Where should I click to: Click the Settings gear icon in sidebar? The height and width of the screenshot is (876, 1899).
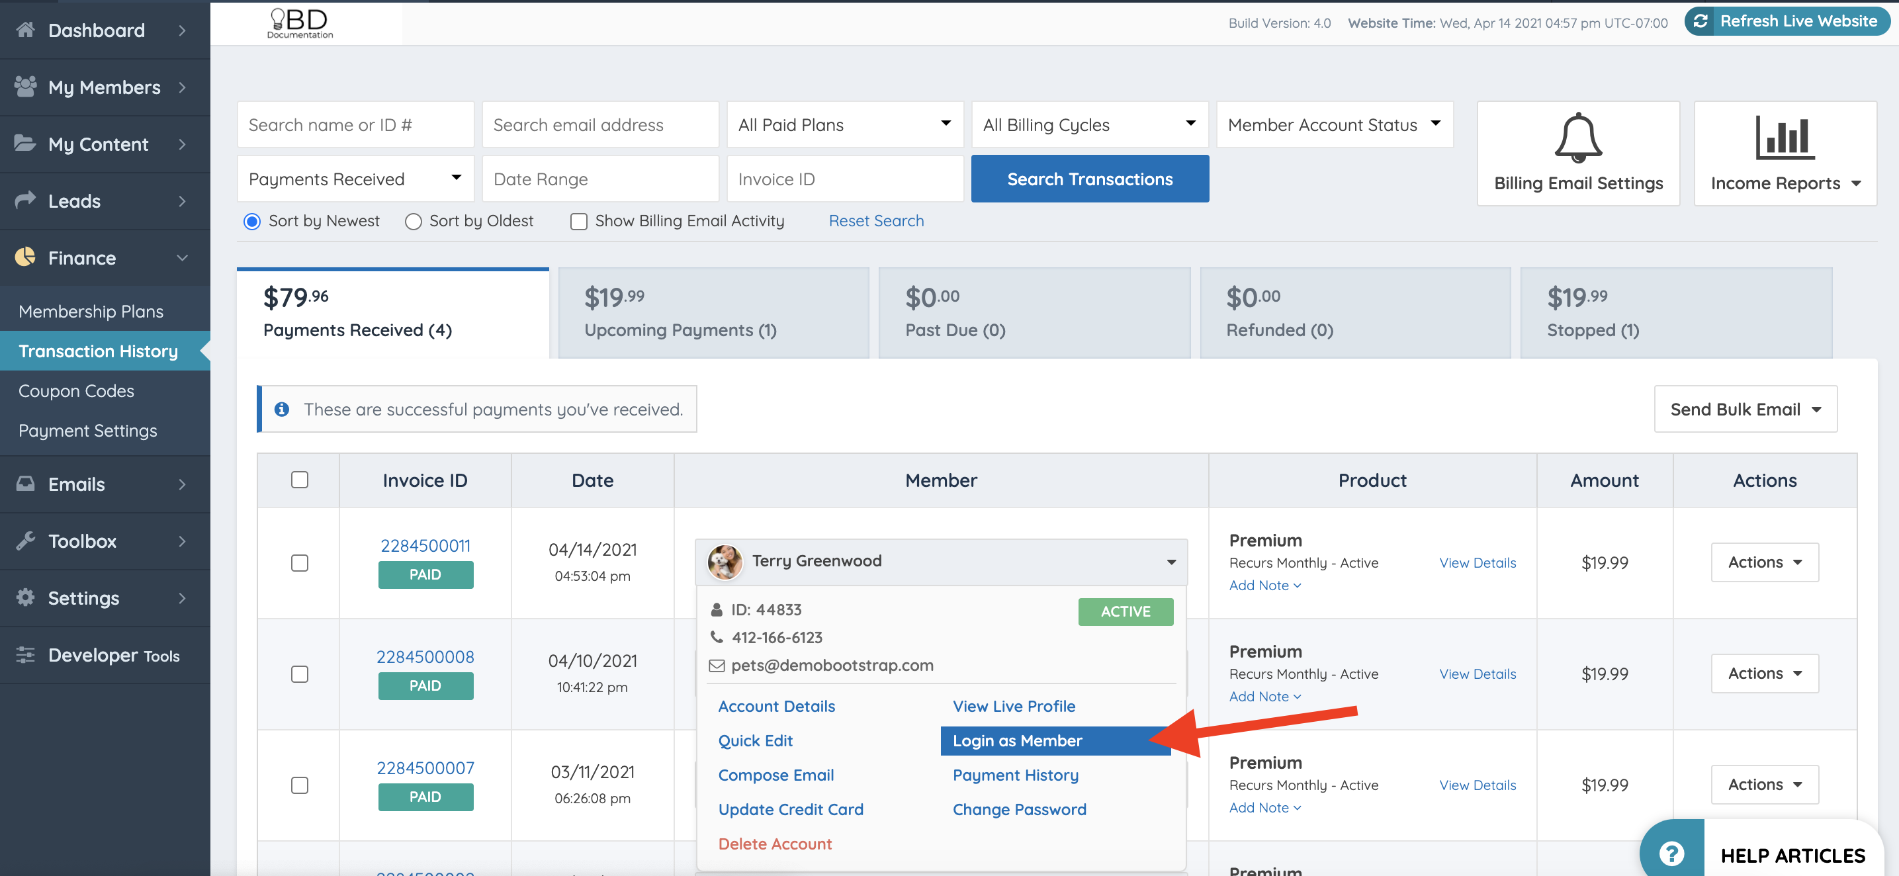pos(26,597)
